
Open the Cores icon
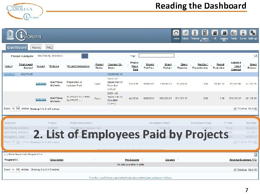243,33
